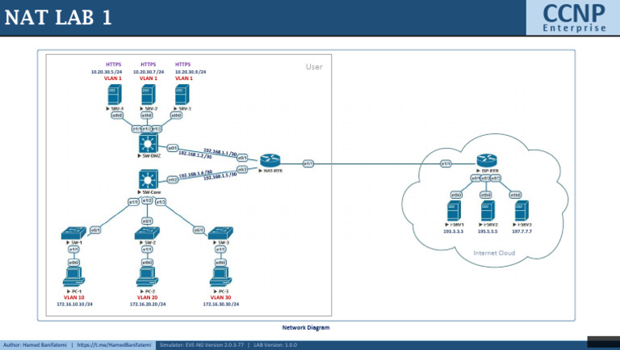
Task: Click the VLAN 10 label
Action: click(x=74, y=297)
